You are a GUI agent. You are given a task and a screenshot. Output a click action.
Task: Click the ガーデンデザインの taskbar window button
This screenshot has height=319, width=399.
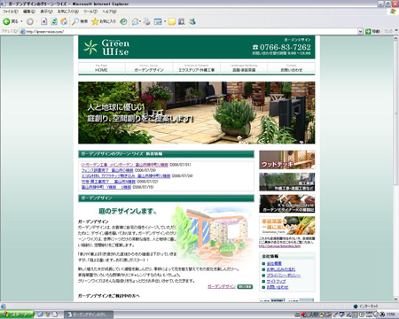coord(89,315)
